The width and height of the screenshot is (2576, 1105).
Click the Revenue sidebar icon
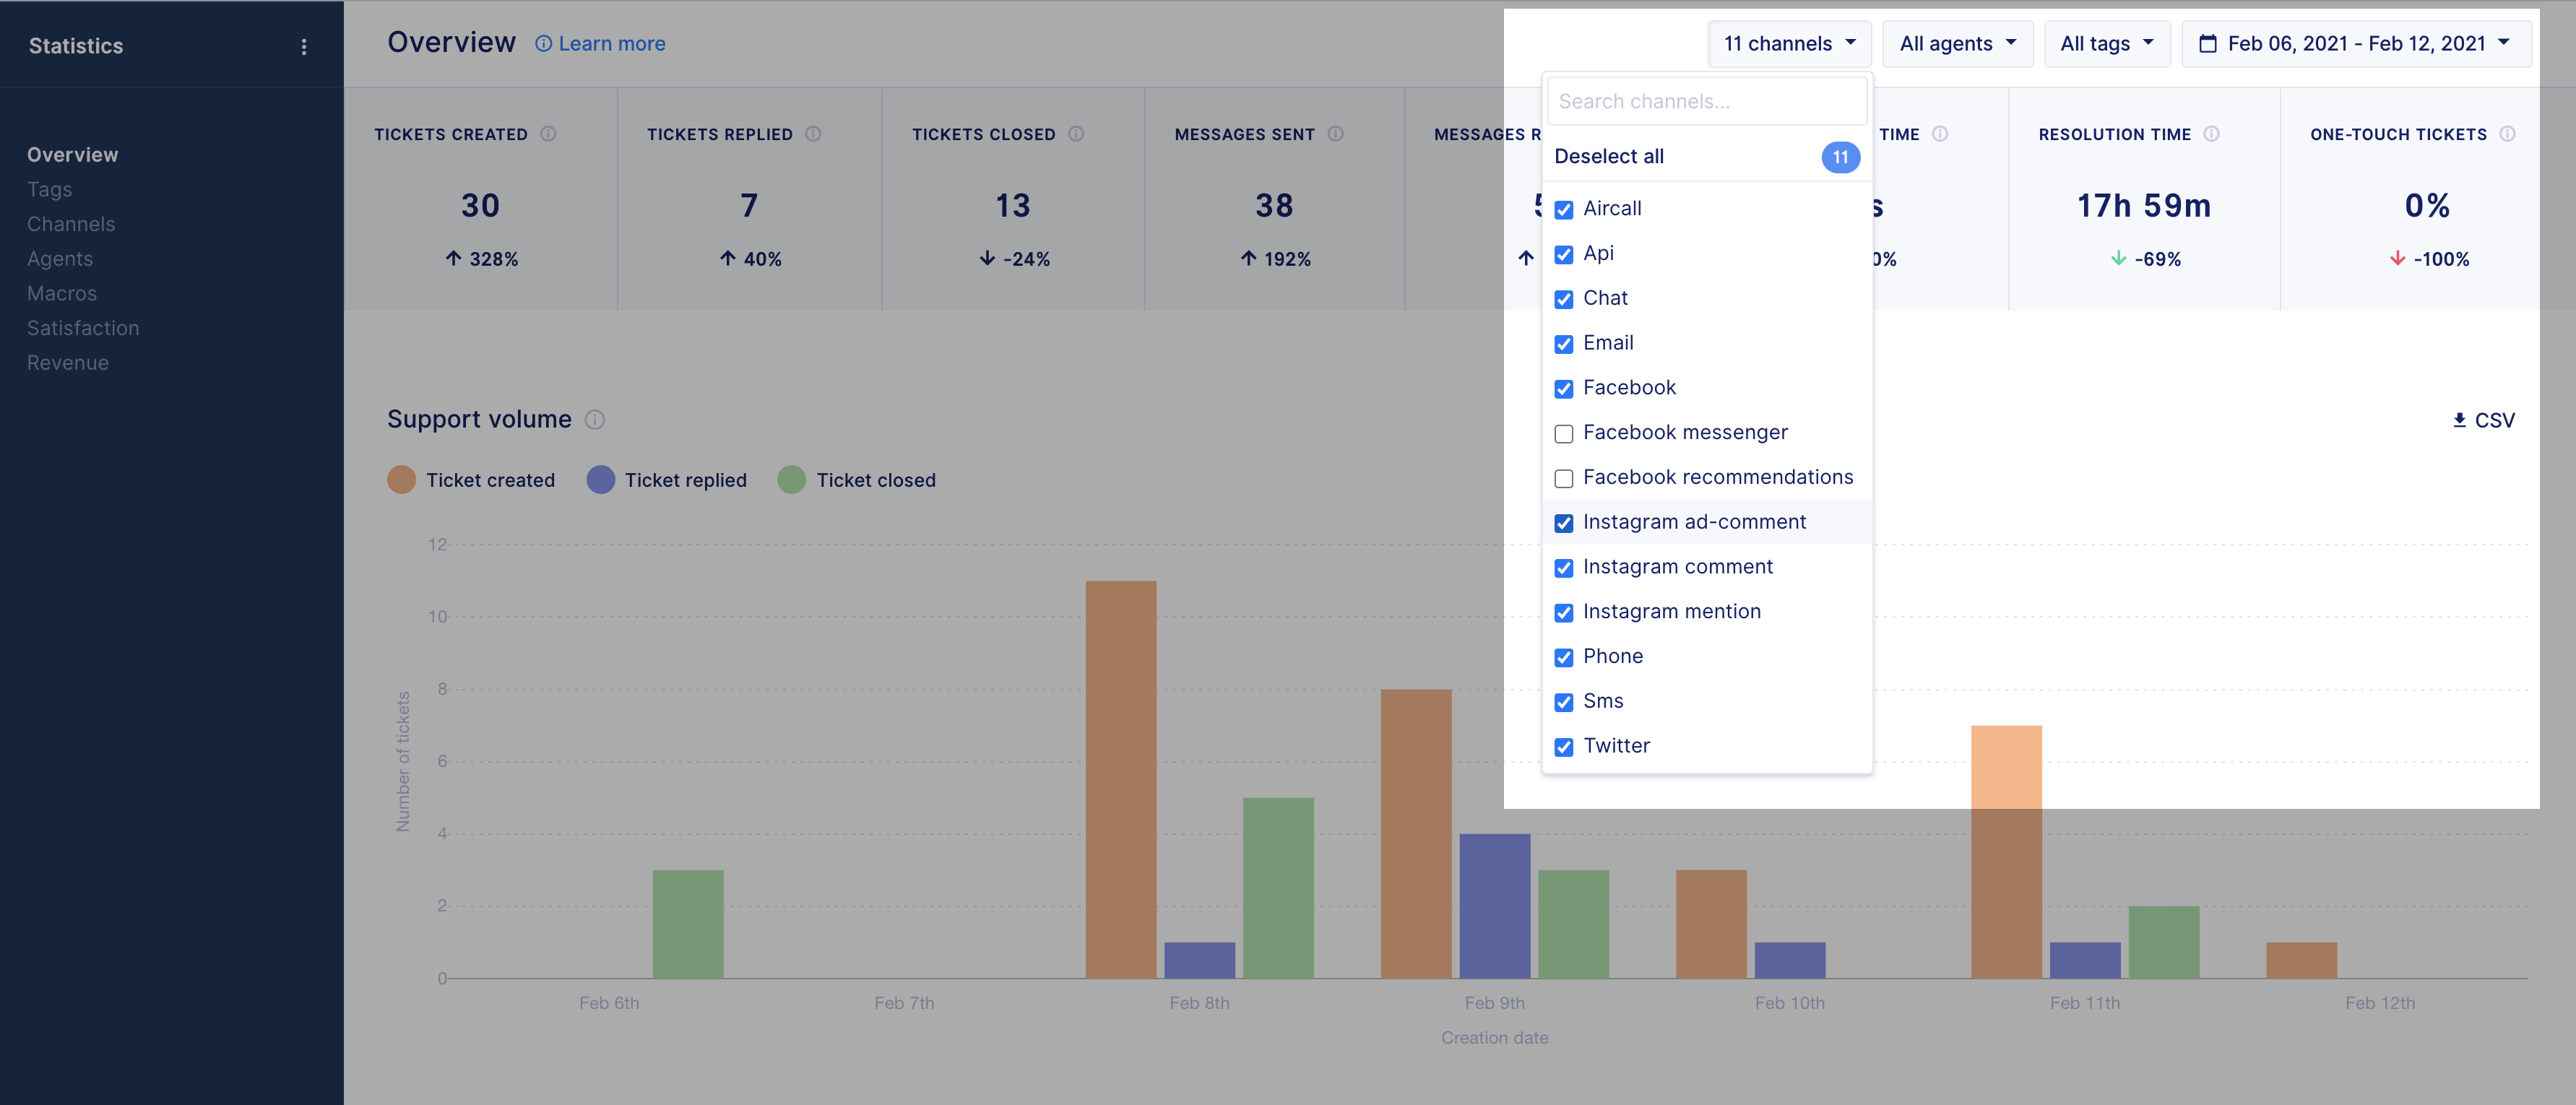point(67,363)
